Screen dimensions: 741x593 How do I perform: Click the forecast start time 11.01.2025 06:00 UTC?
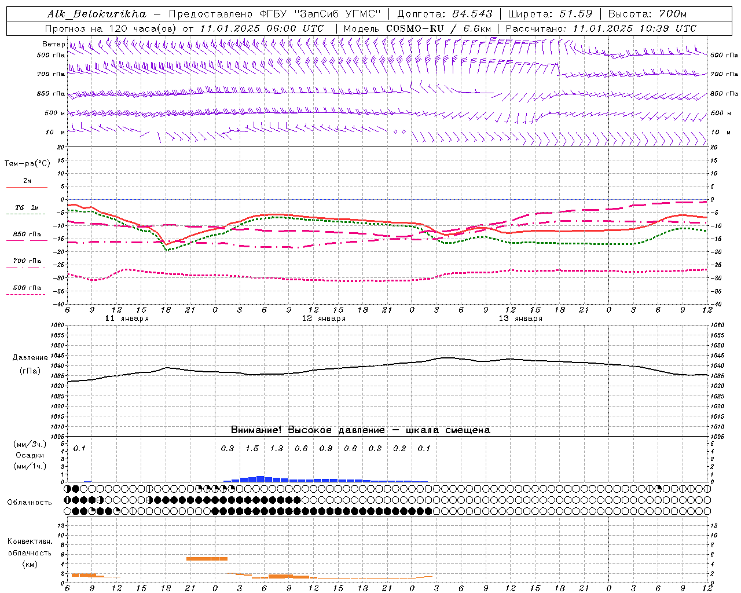pyautogui.click(x=262, y=28)
